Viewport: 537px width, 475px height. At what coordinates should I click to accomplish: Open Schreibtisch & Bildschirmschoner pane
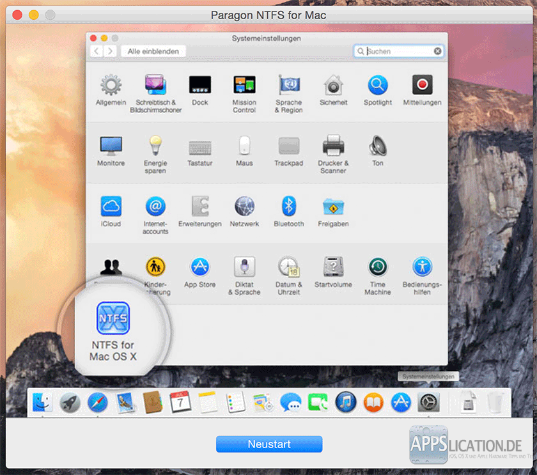155,93
